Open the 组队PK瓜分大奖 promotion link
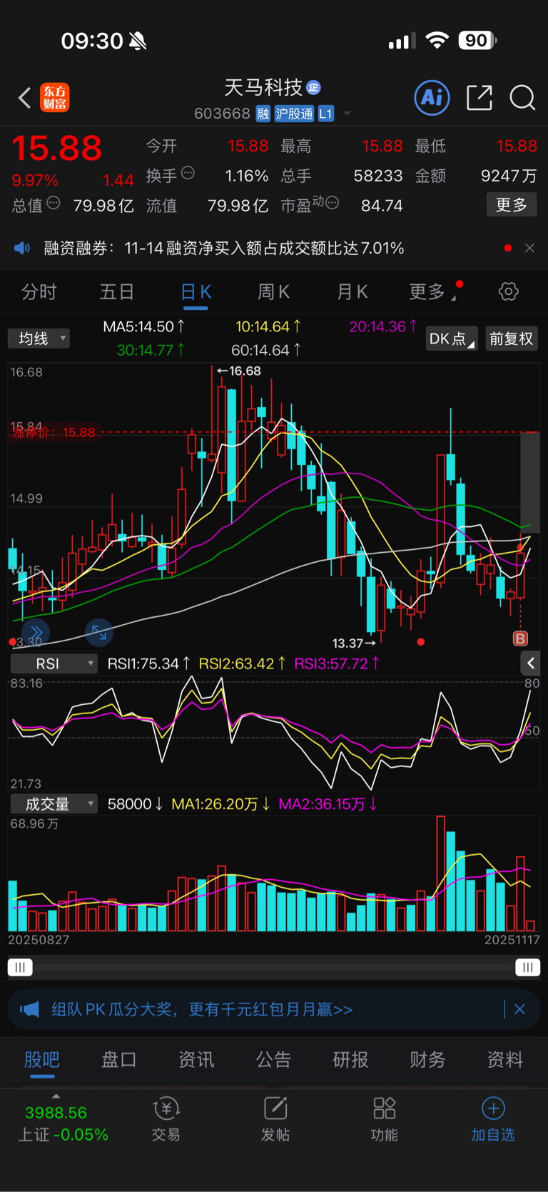 pos(202,1009)
